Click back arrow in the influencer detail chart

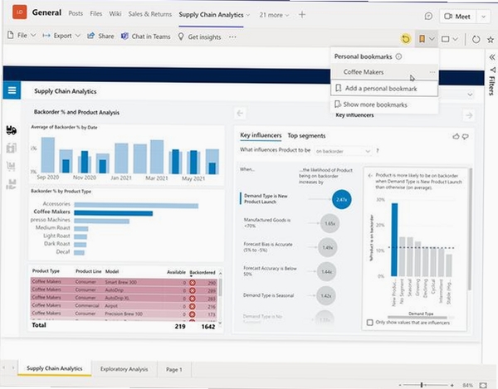pyautogui.click(x=370, y=176)
